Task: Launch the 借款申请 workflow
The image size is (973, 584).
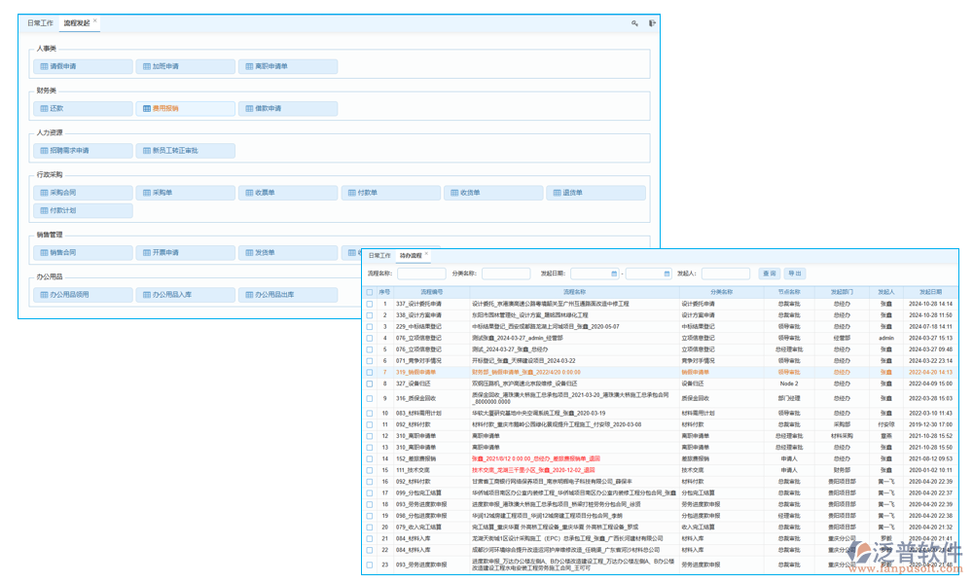Action: pos(288,109)
